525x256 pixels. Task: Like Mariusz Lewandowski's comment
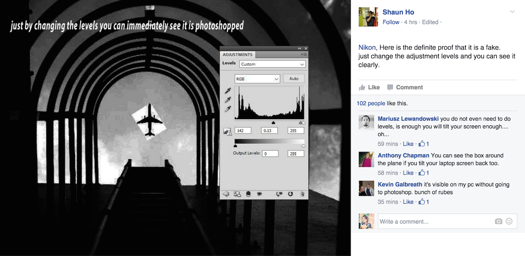(x=408, y=144)
